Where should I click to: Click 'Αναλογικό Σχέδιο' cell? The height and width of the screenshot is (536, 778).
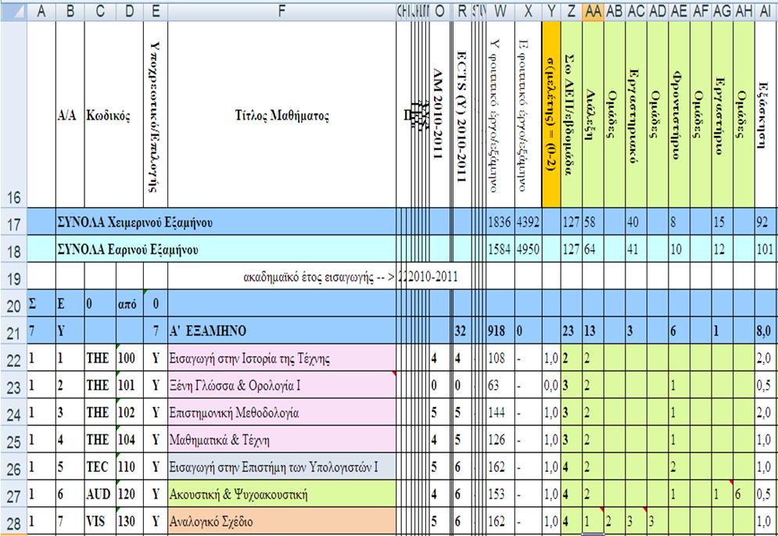tap(281, 521)
